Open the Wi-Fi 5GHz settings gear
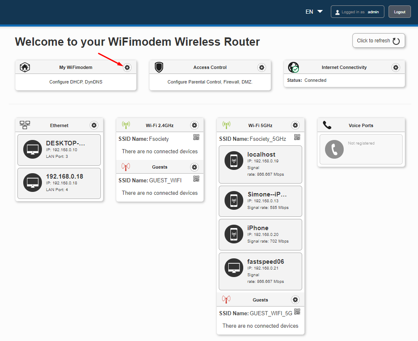Image resolution: width=418 pixels, height=341 pixels. click(x=295, y=125)
